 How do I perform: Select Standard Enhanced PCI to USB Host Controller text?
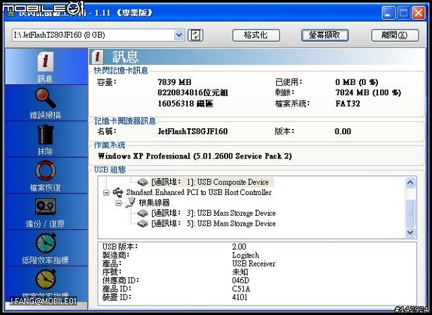tap(199, 192)
